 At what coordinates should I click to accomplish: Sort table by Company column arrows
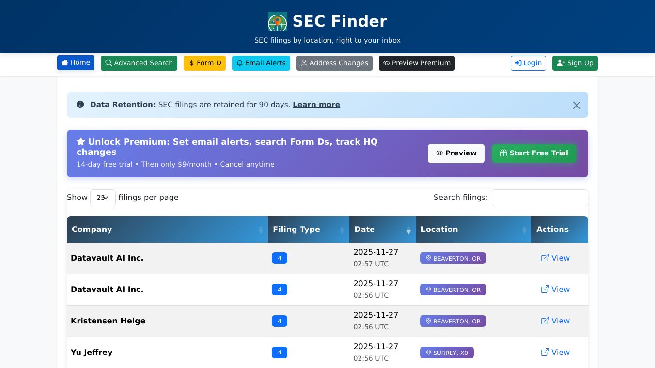(261, 230)
